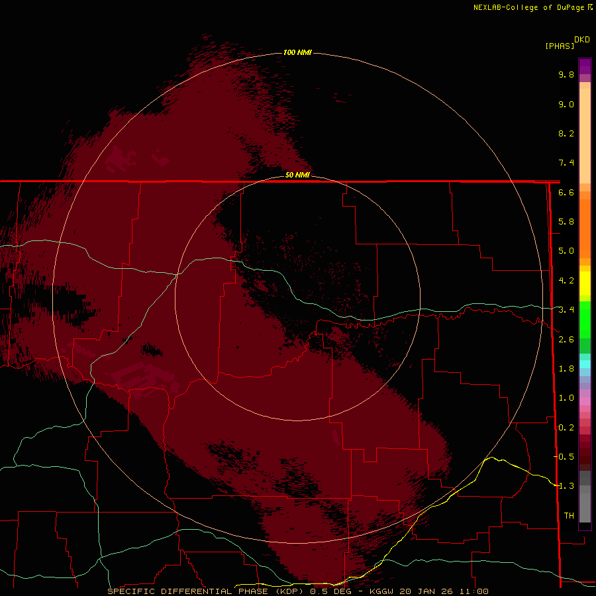The width and height of the screenshot is (596, 596).
Task: Click the 100 NMI range ring label
Action: [297, 52]
